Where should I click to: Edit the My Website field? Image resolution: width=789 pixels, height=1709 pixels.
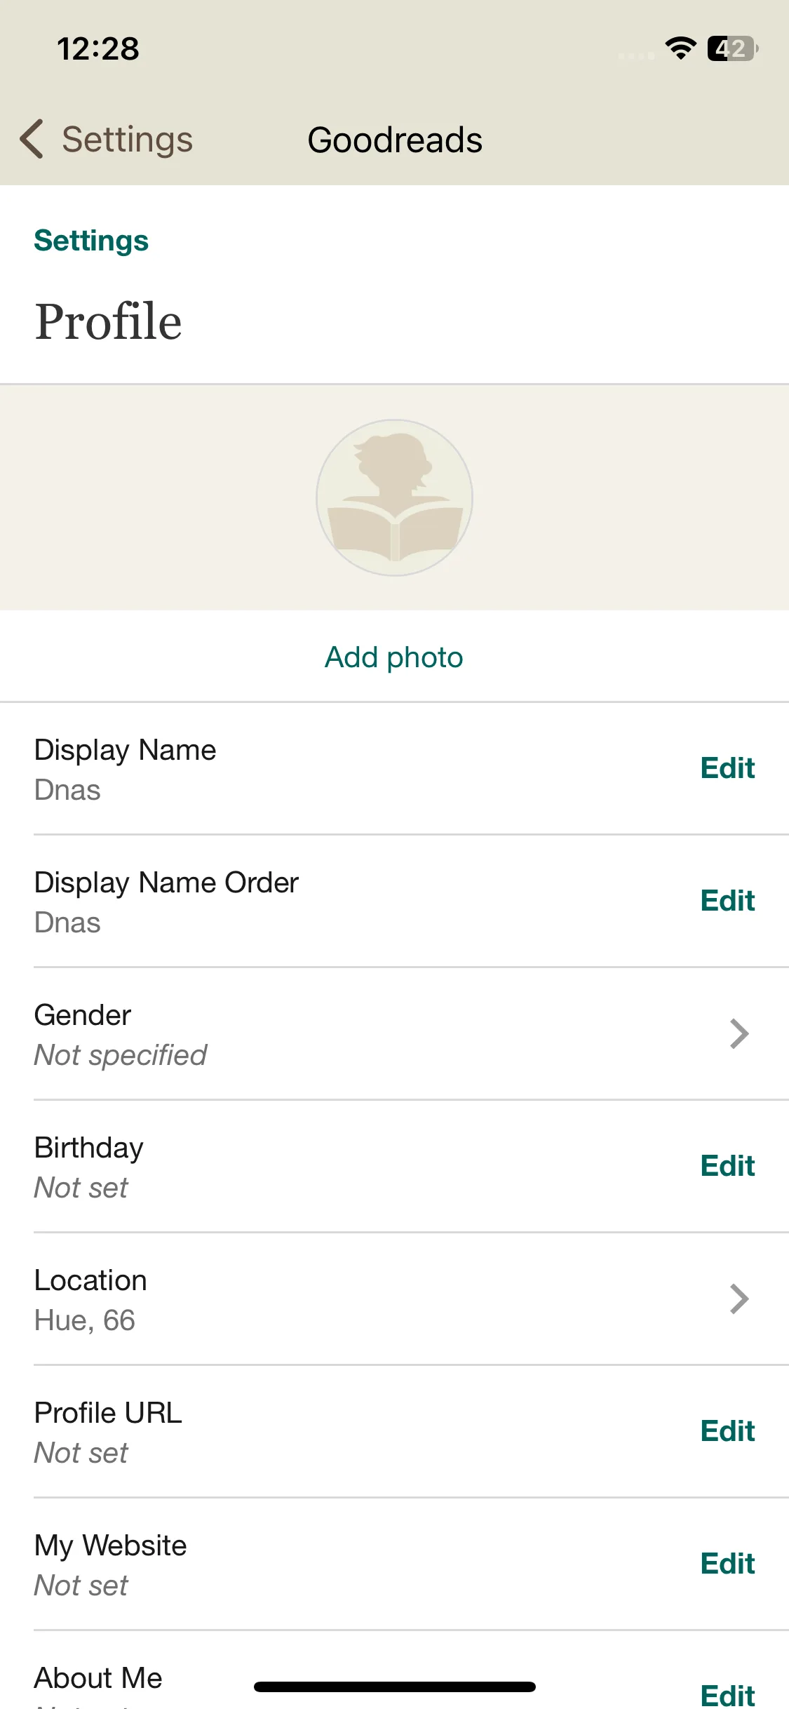727,1564
